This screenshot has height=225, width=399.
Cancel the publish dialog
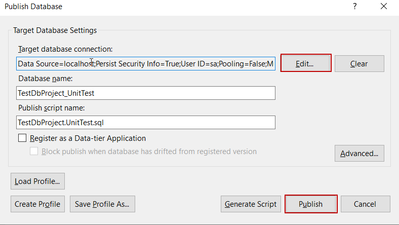coord(365,204)
